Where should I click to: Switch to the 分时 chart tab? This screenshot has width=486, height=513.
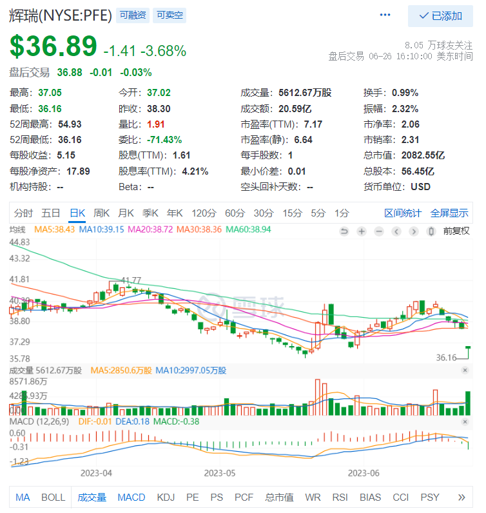coord(23,213)
